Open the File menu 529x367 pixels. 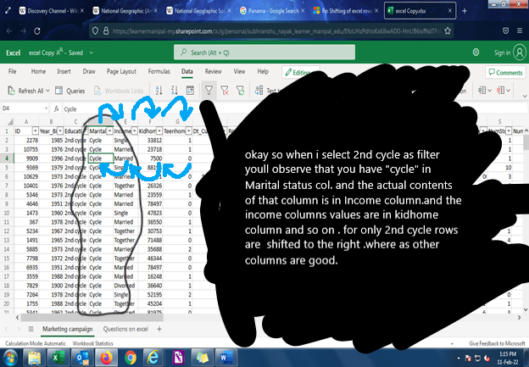12,71
